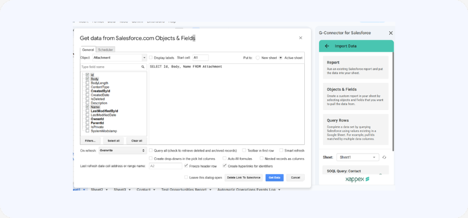Open the Sheet2 tab dropdown arrow

click(107, 189)
